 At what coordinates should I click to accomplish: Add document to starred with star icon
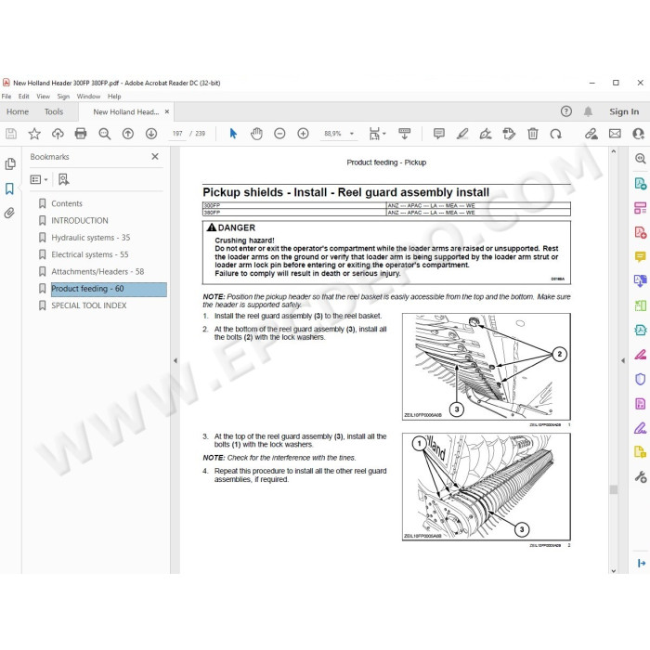point(34,134)
